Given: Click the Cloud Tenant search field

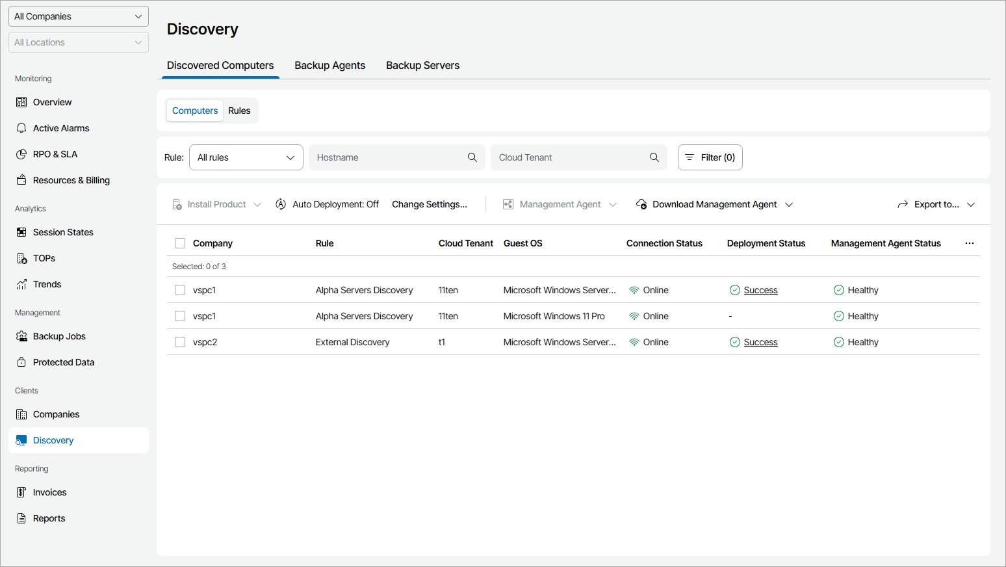Looking at the screenshot, I should click(572, 157).
